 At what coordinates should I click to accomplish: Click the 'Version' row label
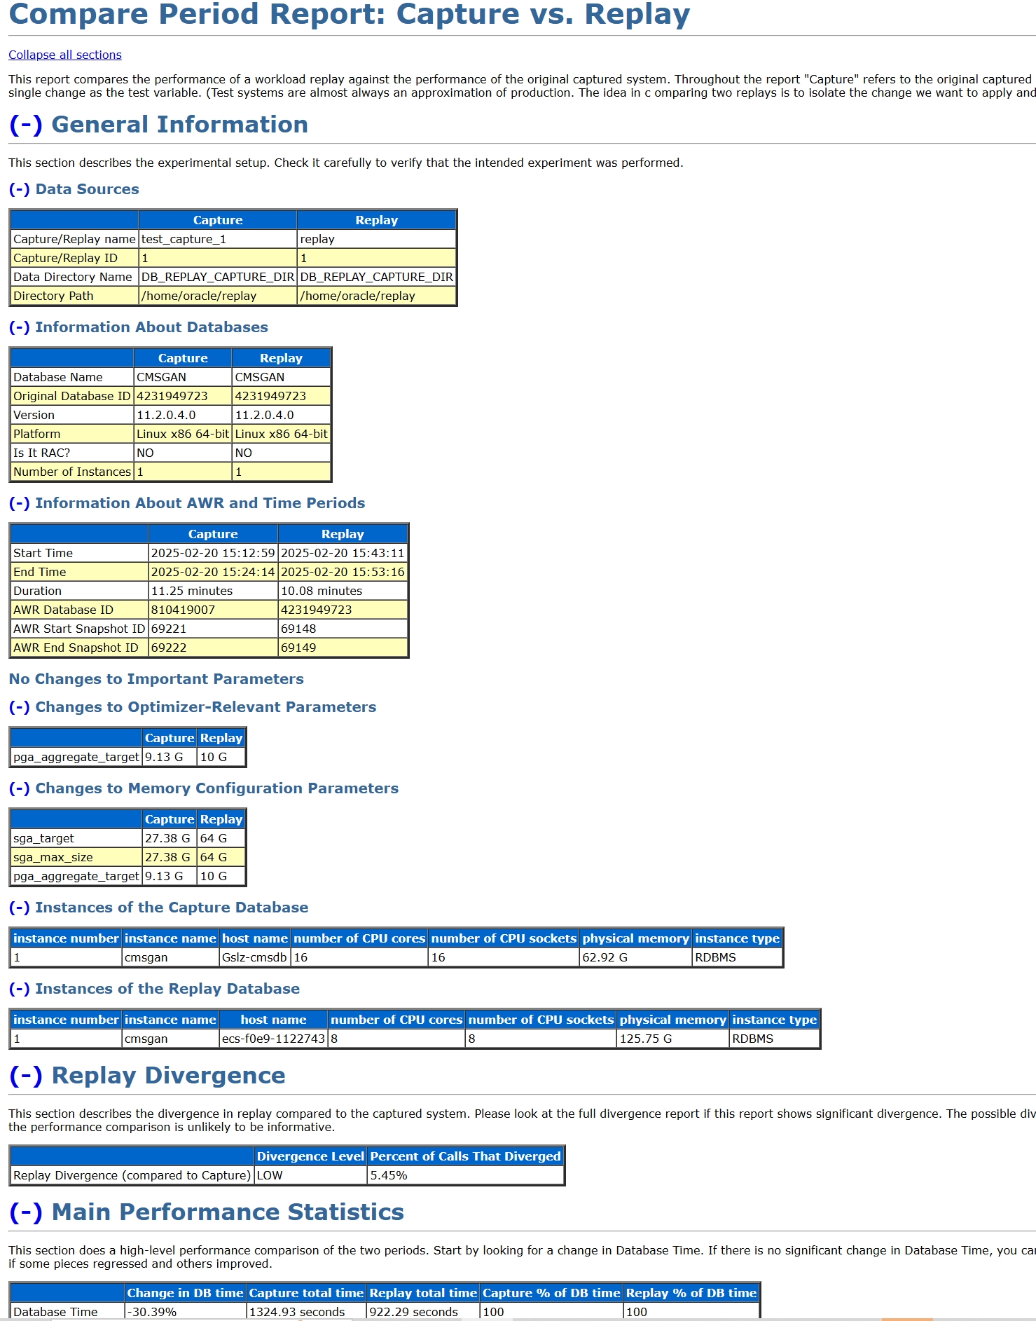tap(72, 415)
